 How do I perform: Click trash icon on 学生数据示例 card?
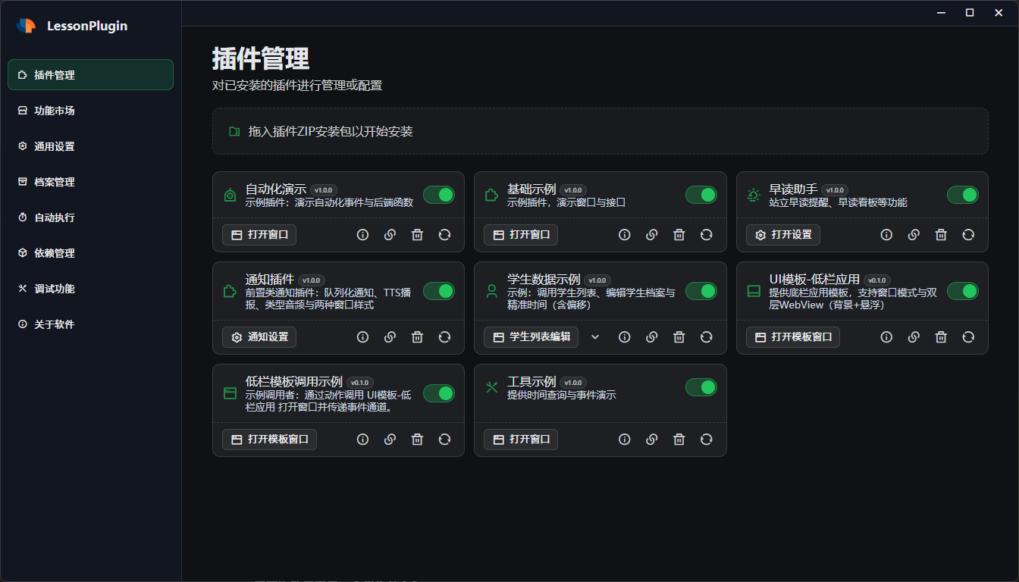tap(679, 337)
